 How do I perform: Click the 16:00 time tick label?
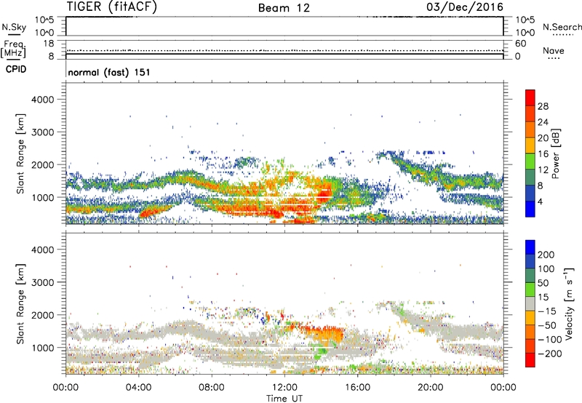coord(357,388)
